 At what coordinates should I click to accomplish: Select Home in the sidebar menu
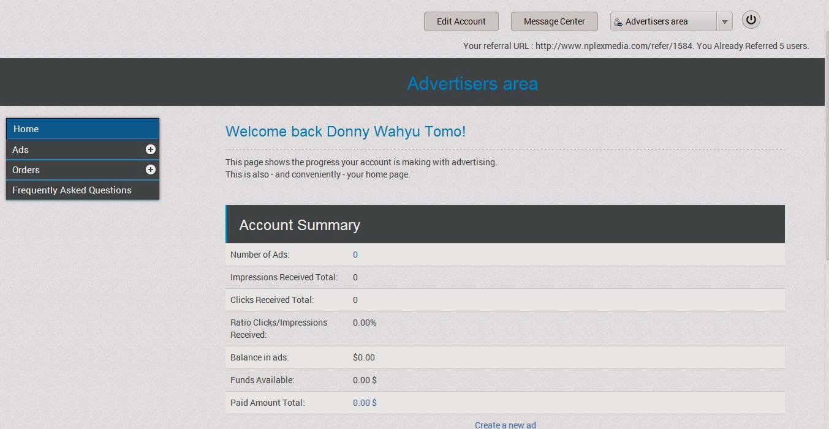tap(83, 129)
